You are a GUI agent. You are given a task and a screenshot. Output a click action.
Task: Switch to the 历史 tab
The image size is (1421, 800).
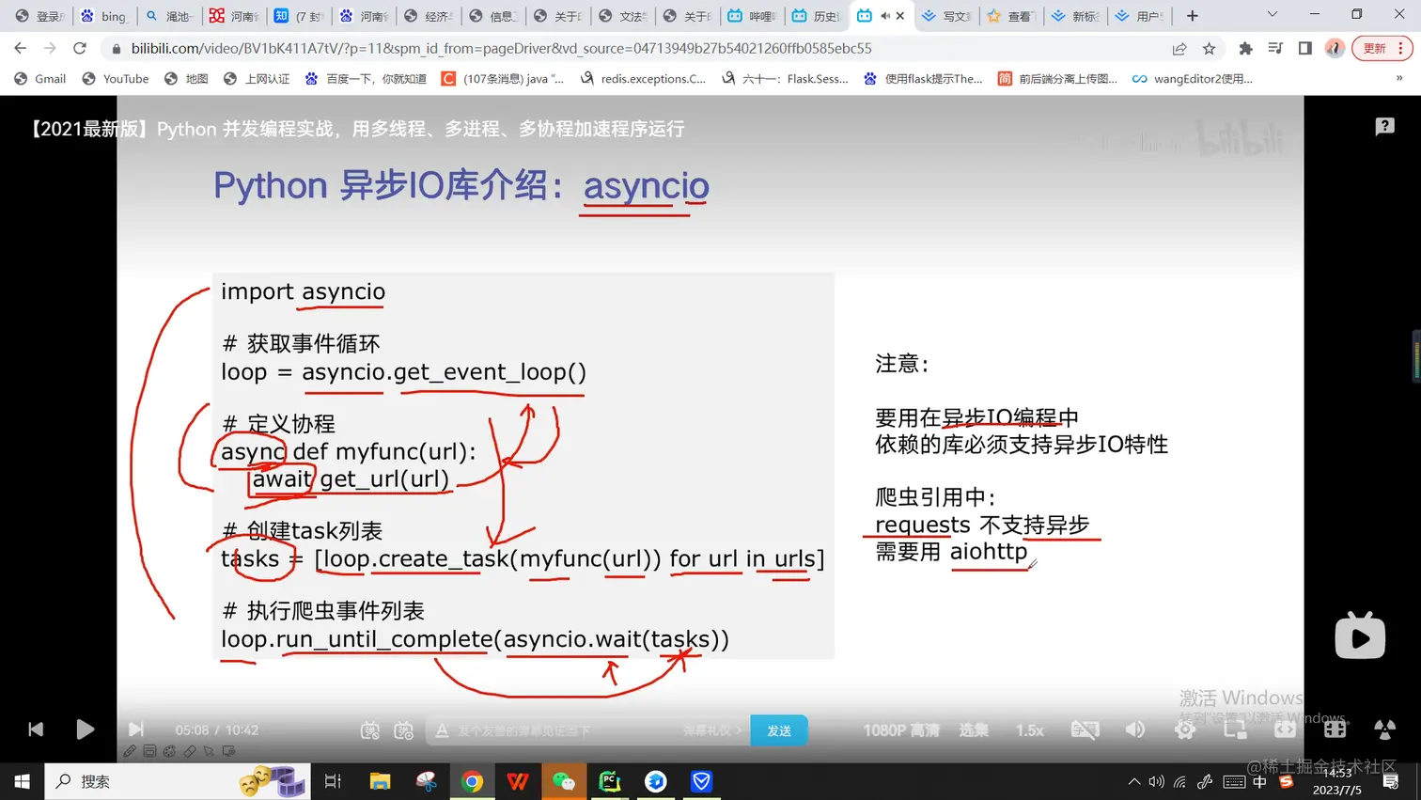click(x=817, y=16)
